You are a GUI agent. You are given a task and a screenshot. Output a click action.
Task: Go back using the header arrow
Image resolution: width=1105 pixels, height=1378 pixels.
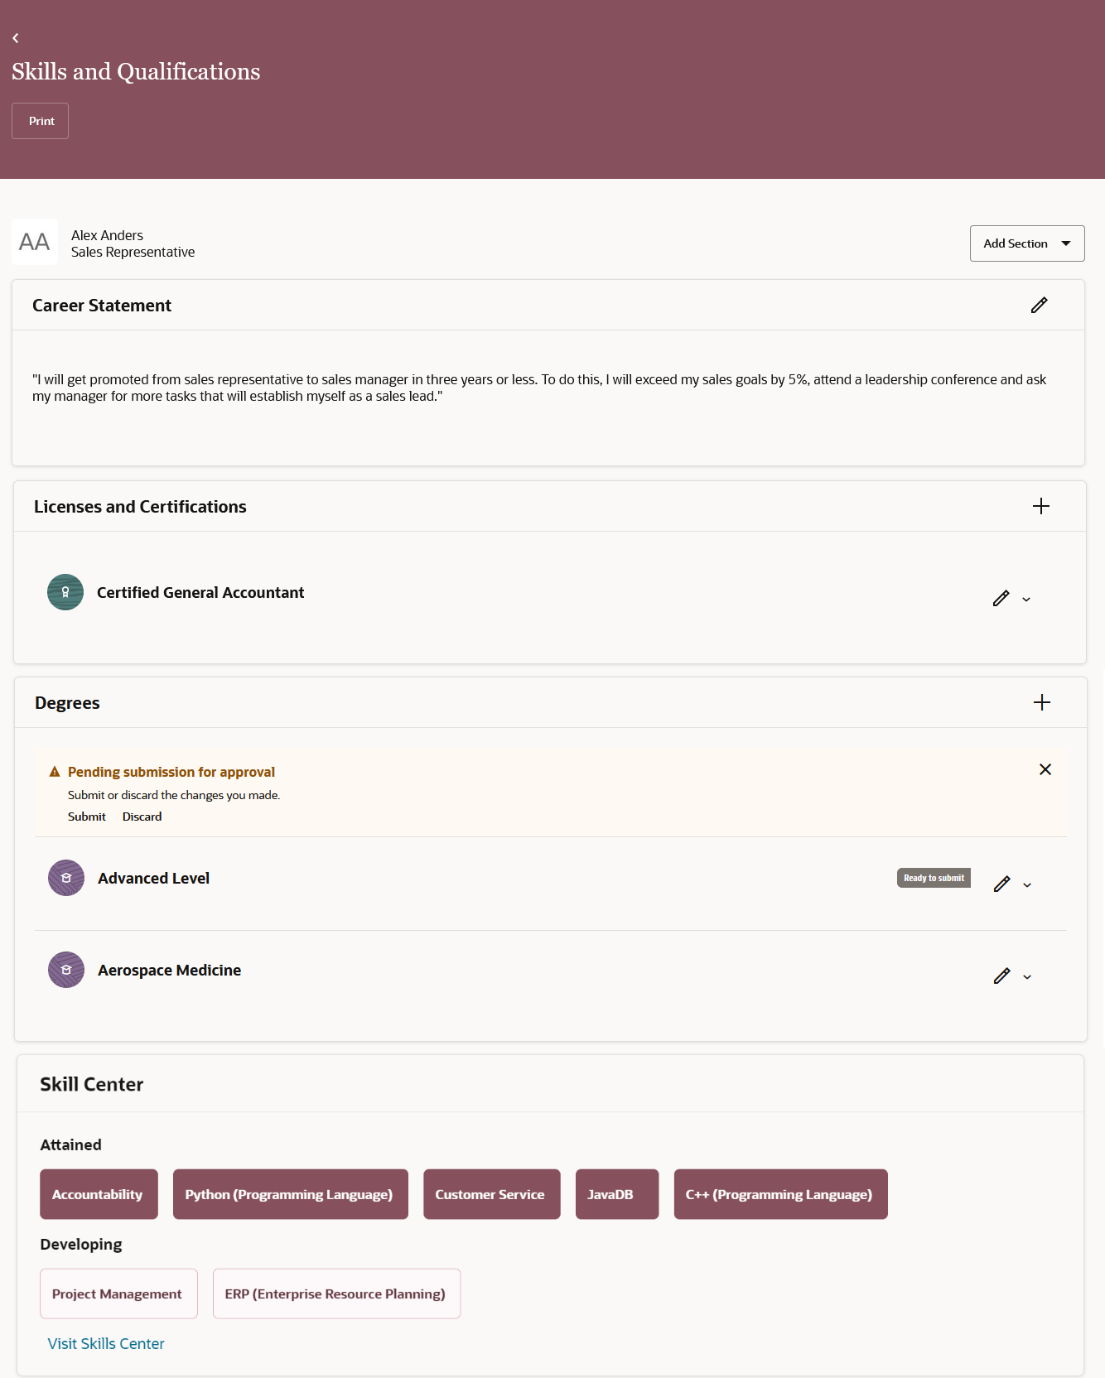pos(16,38)
